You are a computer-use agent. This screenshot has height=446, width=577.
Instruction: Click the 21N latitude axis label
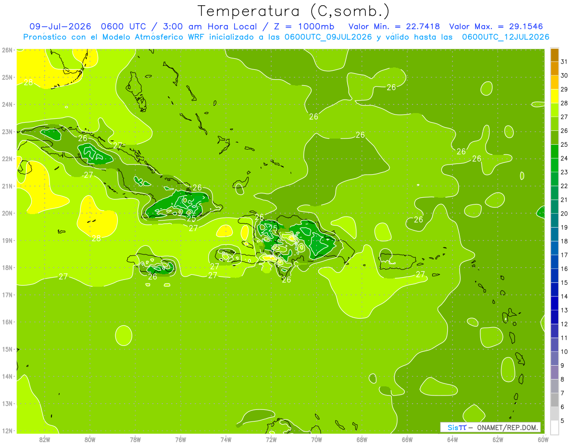[x=7, y=186]
